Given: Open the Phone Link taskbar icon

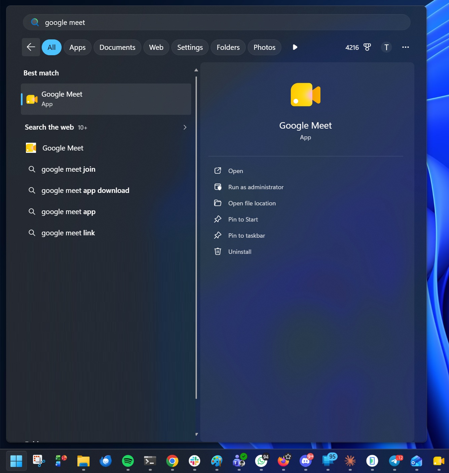Looking at the screenshot, I should coord(372,461).
